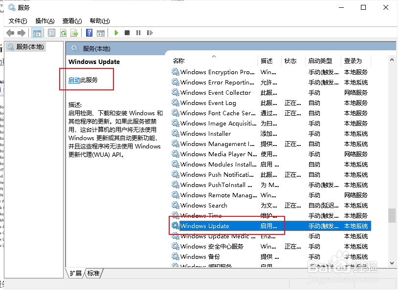401x293 pixels.
Task: Select Windows PushToInstall service row
Action: coord(270,185)
